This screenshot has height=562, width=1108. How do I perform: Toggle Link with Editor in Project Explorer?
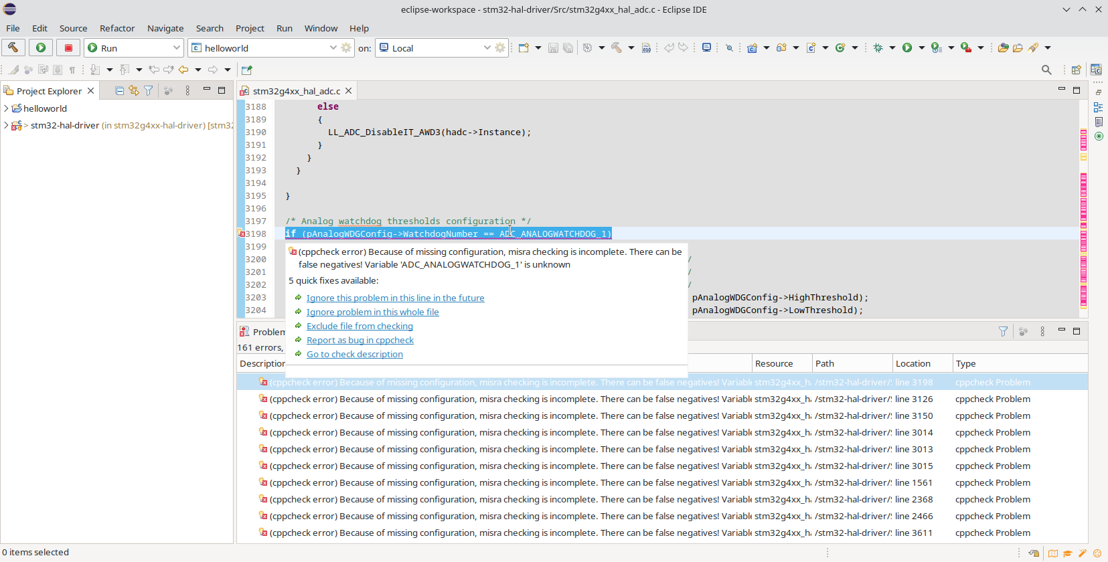(134, 90)
